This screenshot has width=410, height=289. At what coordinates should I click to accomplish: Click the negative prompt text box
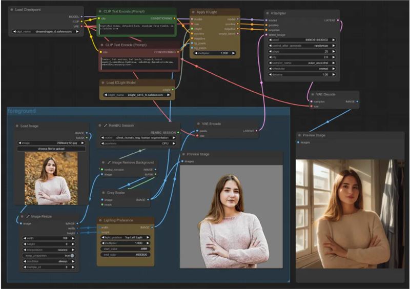(x=139, y=64)
